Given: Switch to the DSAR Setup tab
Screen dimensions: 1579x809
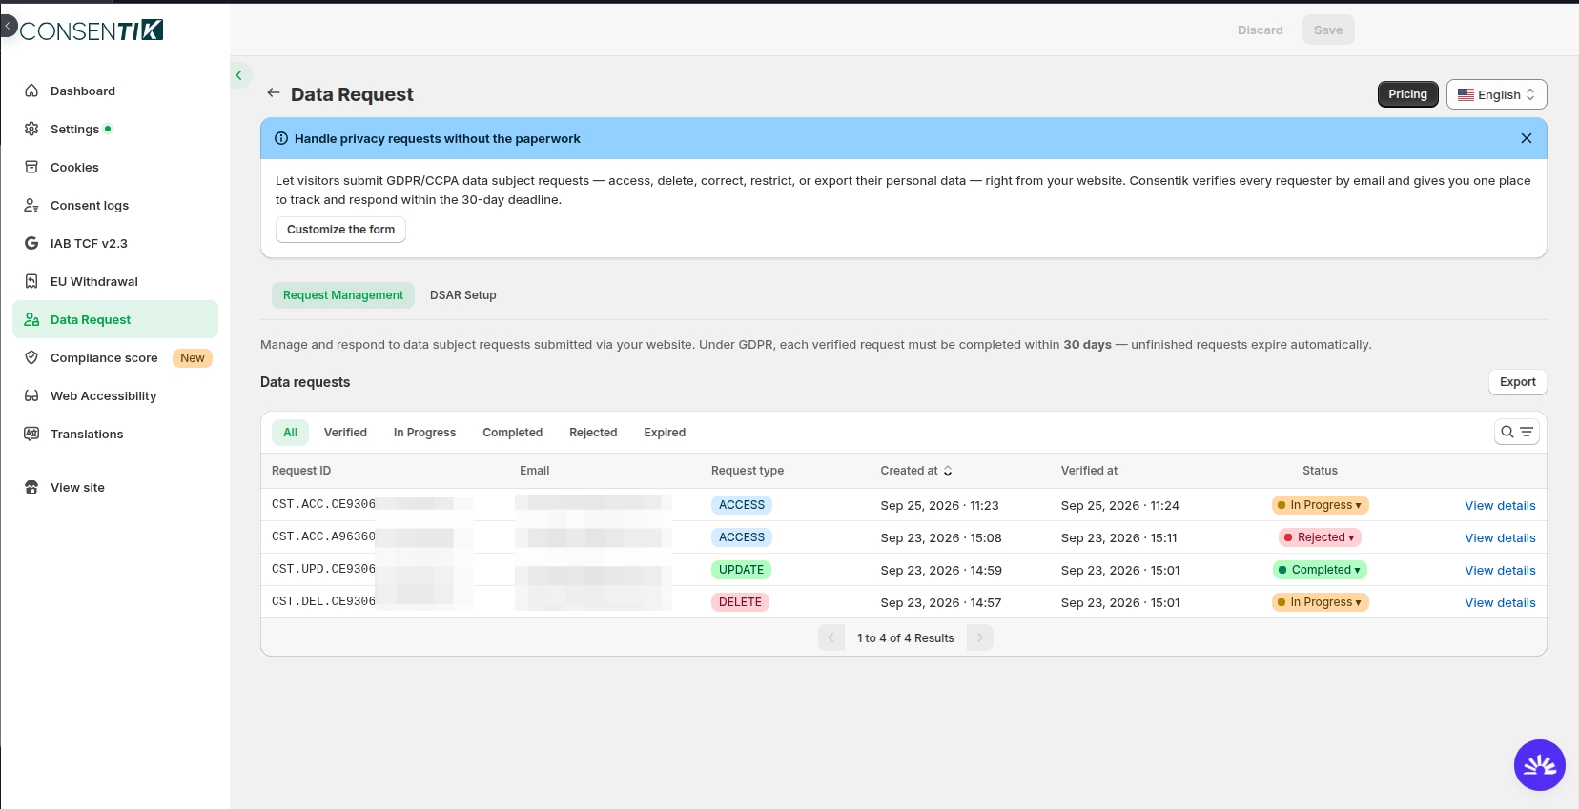Looking at the screenshot, I should (463, 295).
